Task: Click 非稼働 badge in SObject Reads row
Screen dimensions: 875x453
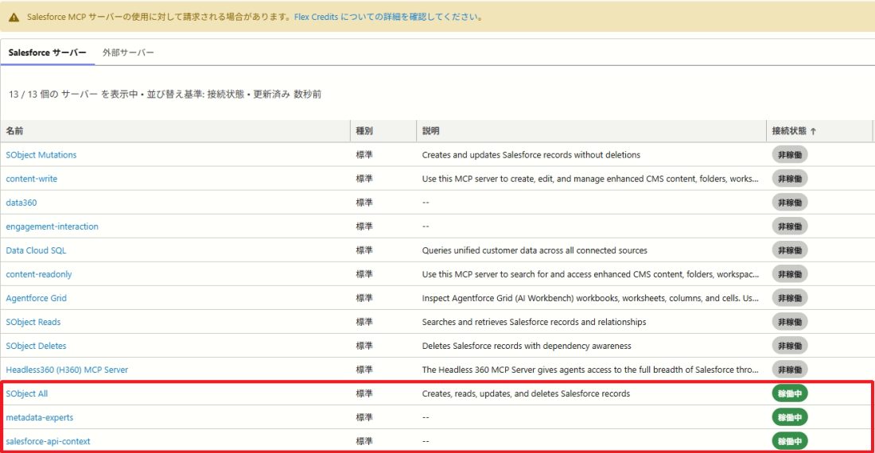Action: click(790, 322)
